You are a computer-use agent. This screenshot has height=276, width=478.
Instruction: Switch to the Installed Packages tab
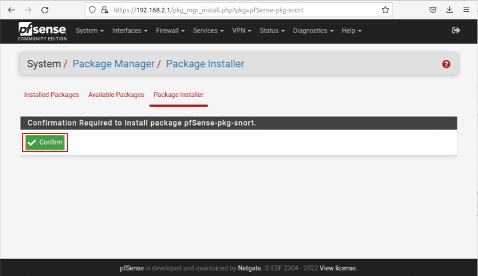point(51,95)
